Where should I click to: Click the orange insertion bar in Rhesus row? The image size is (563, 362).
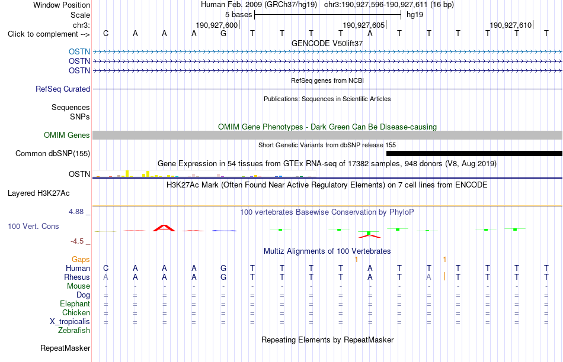coord(445,276)
